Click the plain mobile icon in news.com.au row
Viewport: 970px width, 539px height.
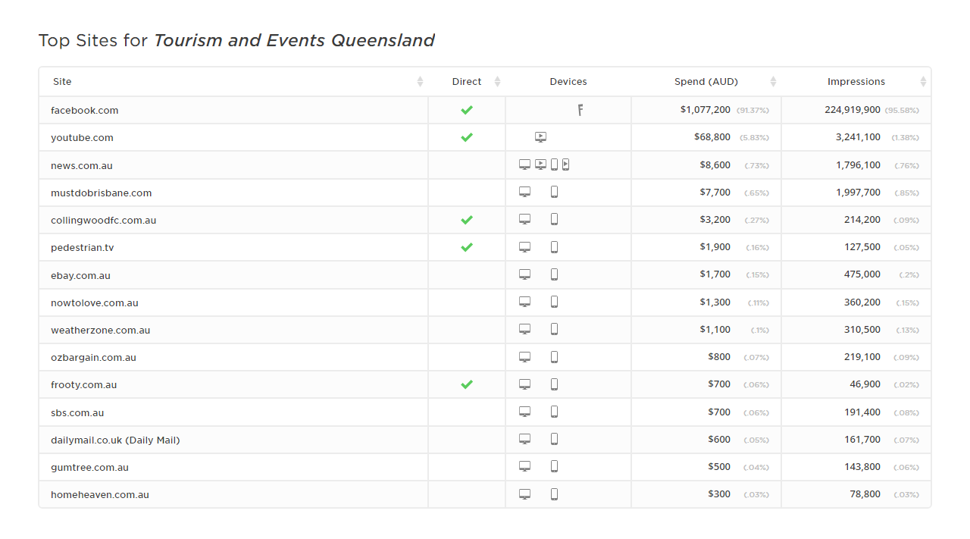coord(554,165)
